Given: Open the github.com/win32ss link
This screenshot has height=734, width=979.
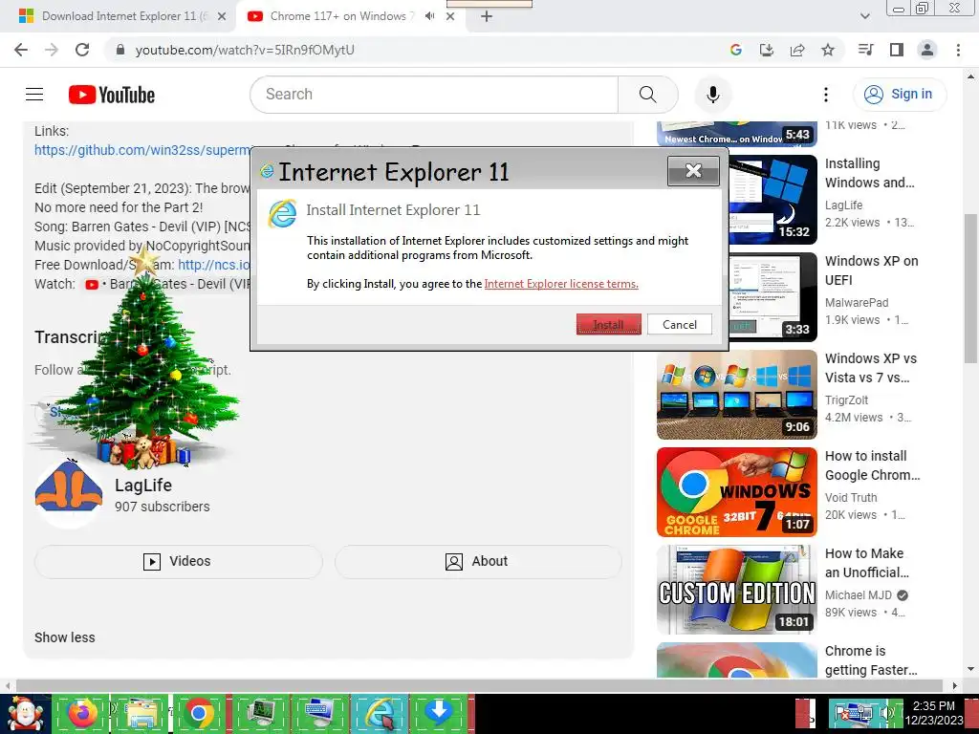Looking at the screenshot, I should [143, 150].
